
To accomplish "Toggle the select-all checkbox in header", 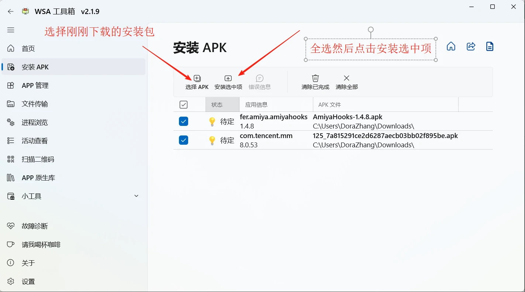I will (x=183, y=105).
